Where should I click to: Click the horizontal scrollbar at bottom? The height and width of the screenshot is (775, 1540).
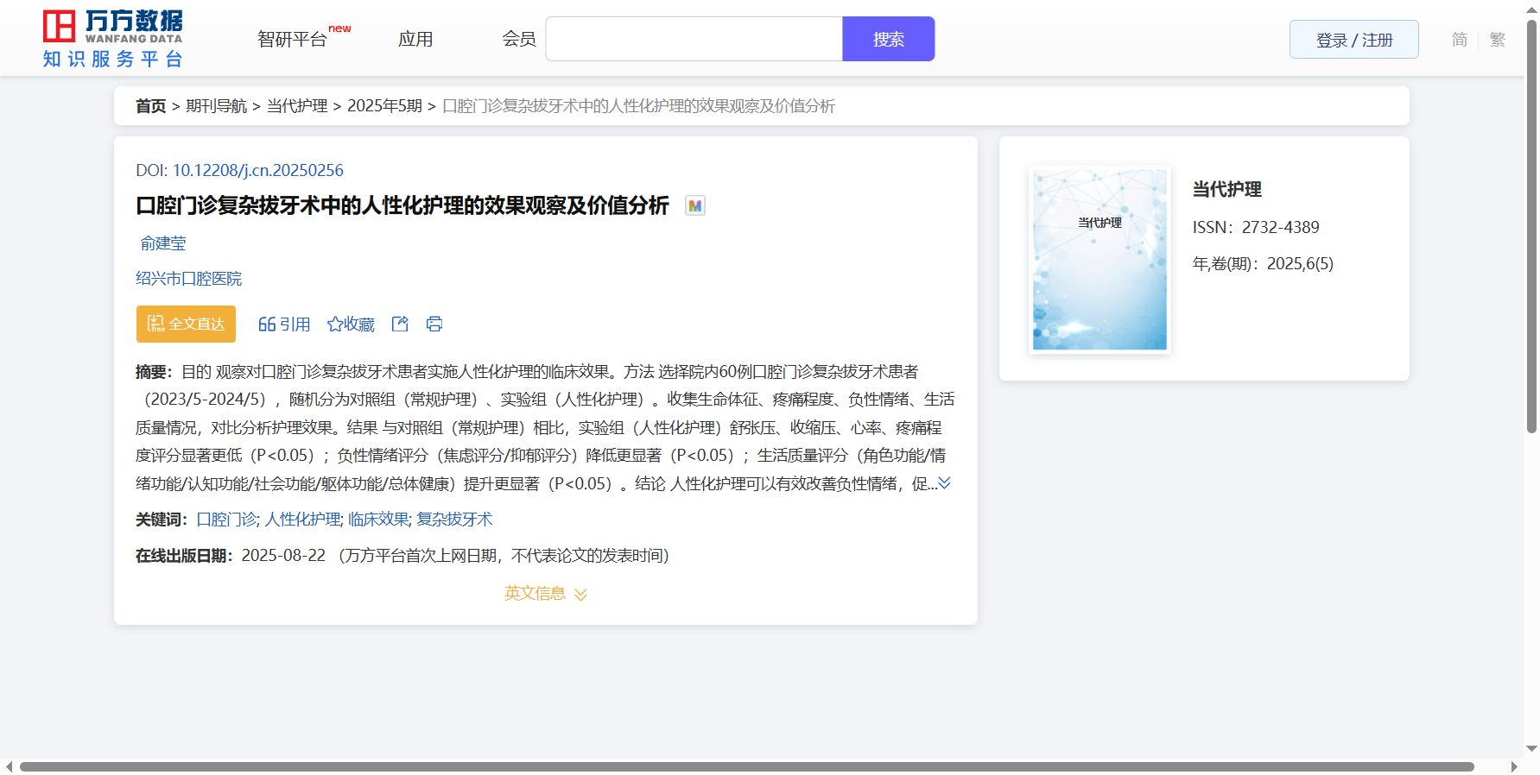point(746,766)
